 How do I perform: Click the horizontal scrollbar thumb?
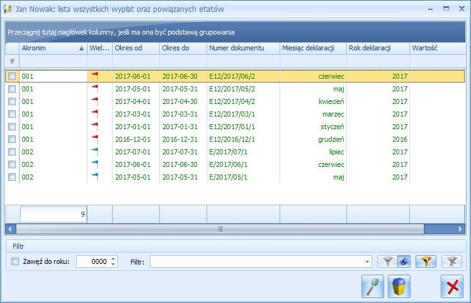click(220, 229)
